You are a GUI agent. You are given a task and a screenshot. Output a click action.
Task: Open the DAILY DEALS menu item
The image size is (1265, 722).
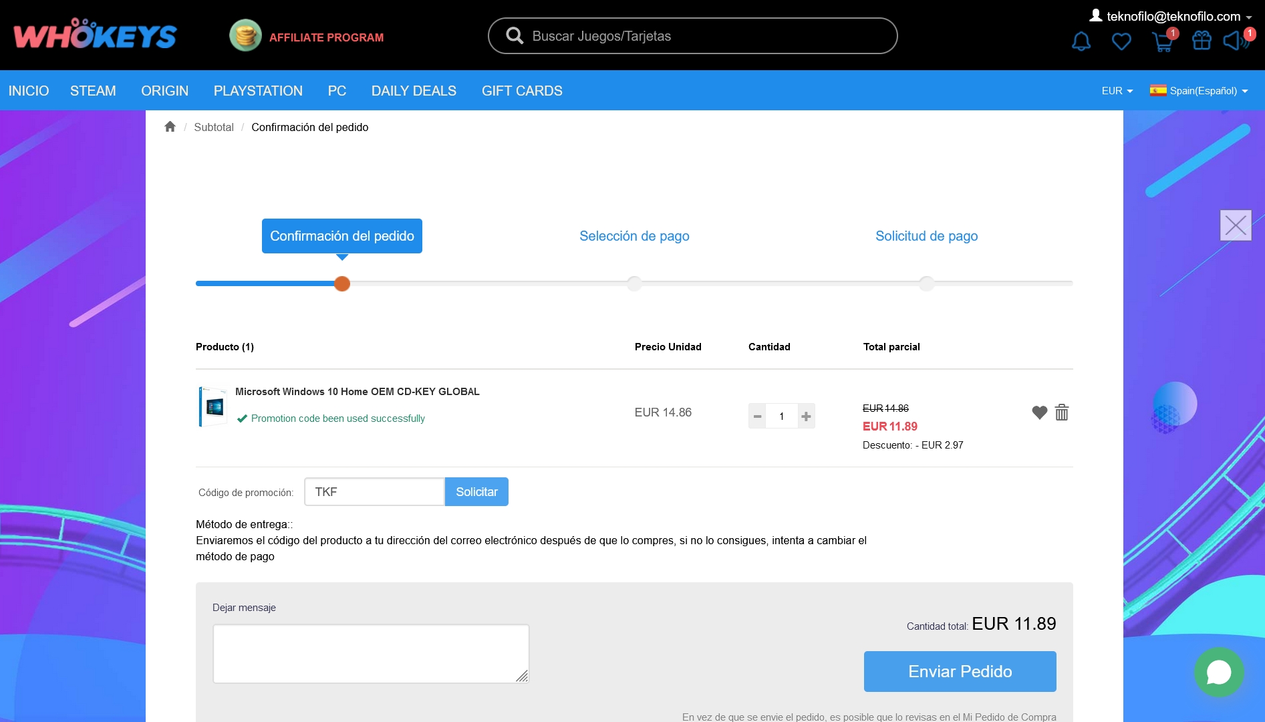[x=414, y=91]
